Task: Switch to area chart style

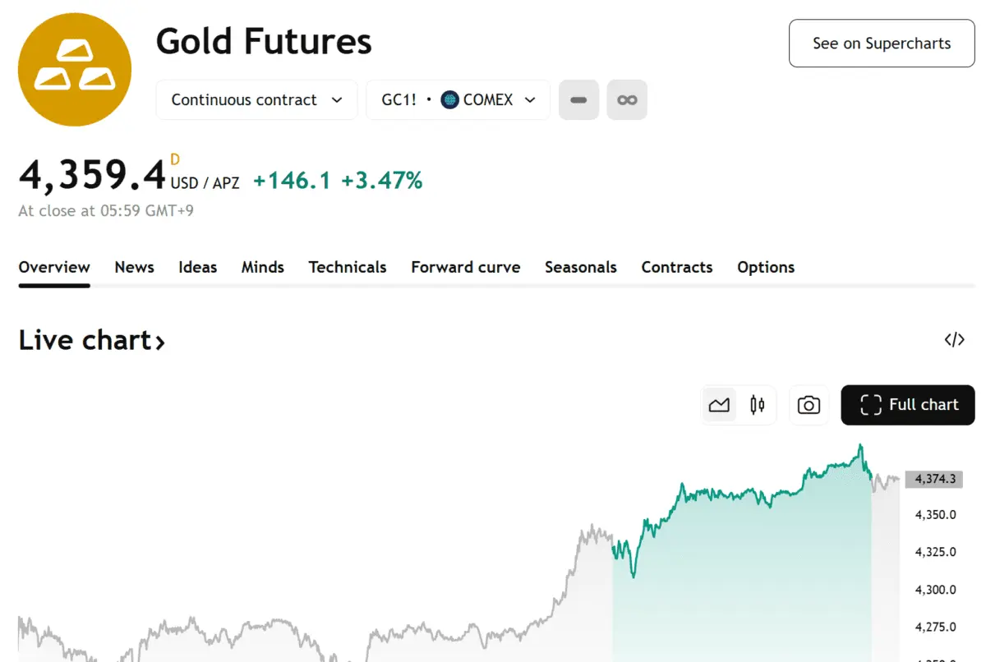Action: 719,405
